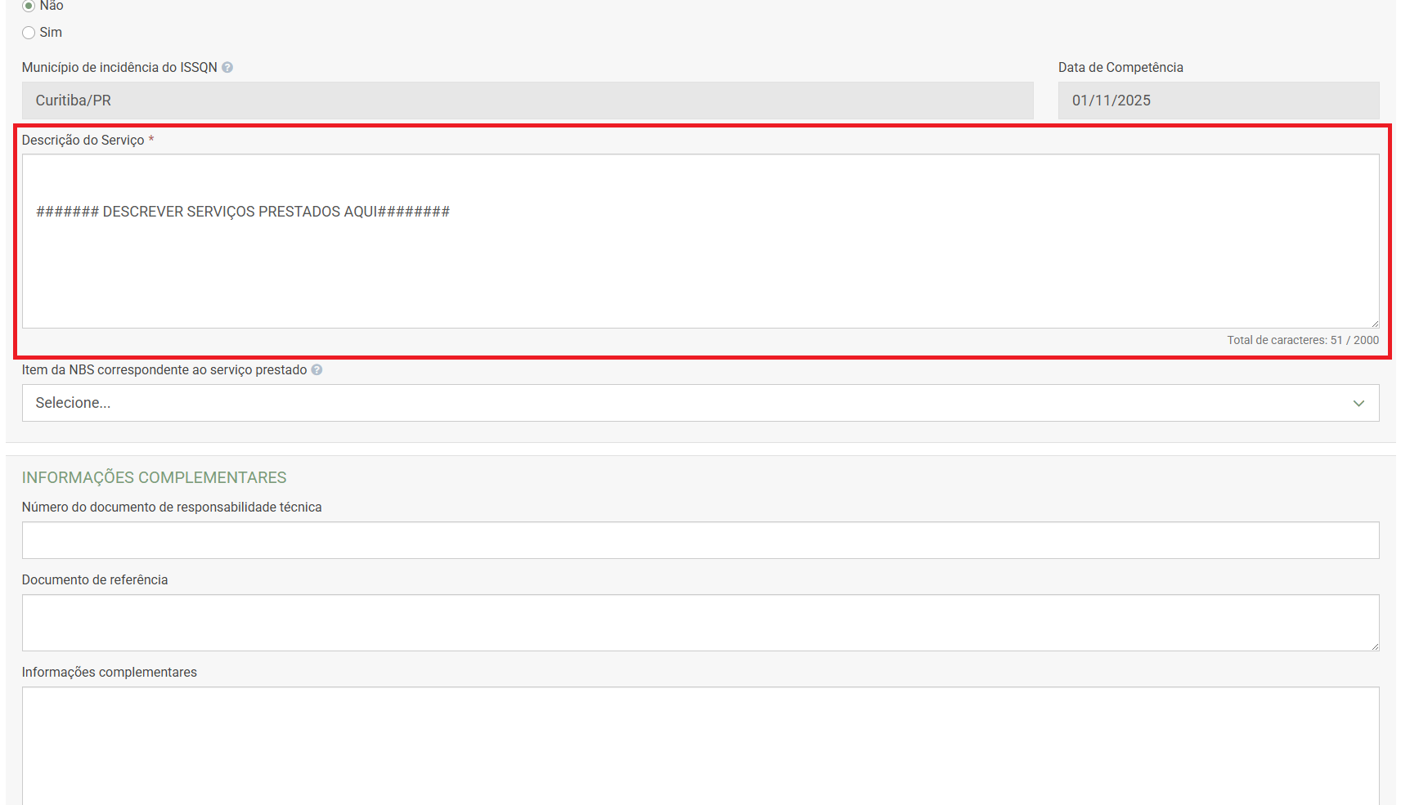This screenshot has width=1401, height=805.
Task: Click the 'Documento de referência' label
Action: pyautogui.click(x=95, y=580)
